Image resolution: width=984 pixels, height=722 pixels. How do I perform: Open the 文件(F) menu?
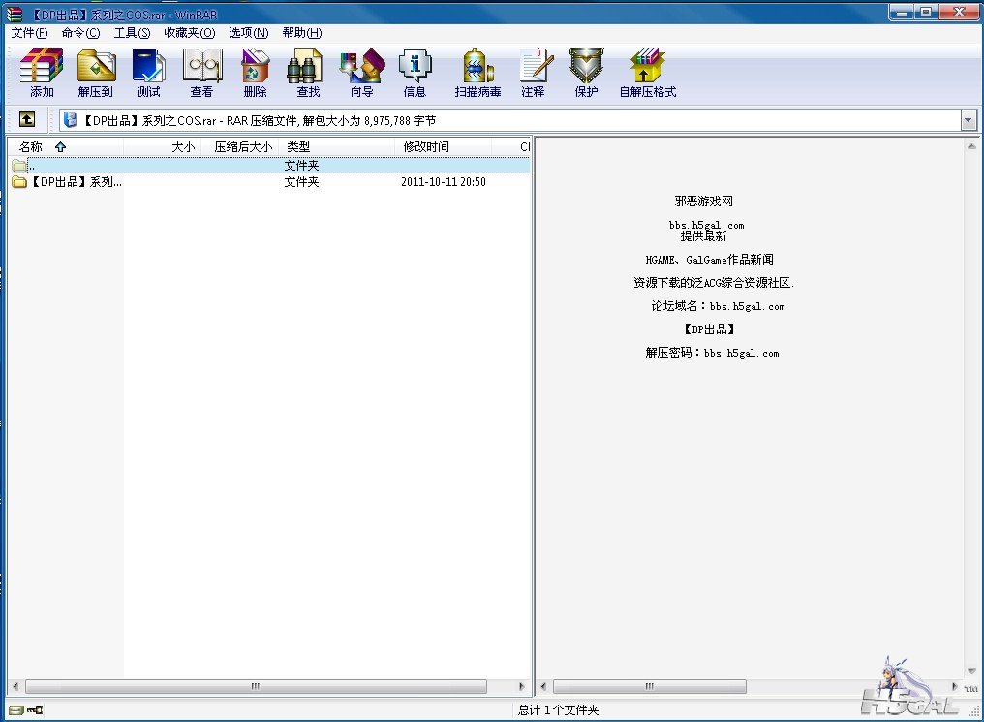[x=29, y=33]
